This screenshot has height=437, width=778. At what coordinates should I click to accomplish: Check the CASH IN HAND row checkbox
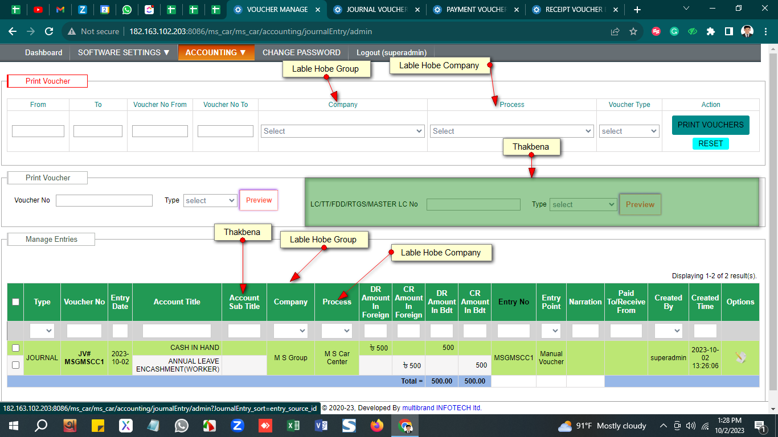coord(15,348)
